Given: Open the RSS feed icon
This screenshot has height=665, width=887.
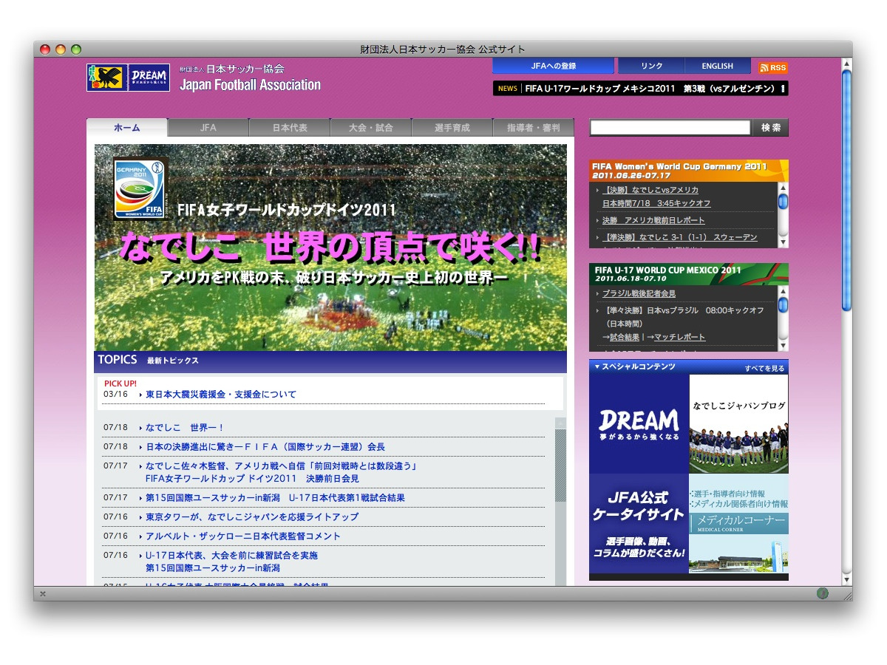Looking at the screenshot, I should pyautogui.click(x=773, y=67).
